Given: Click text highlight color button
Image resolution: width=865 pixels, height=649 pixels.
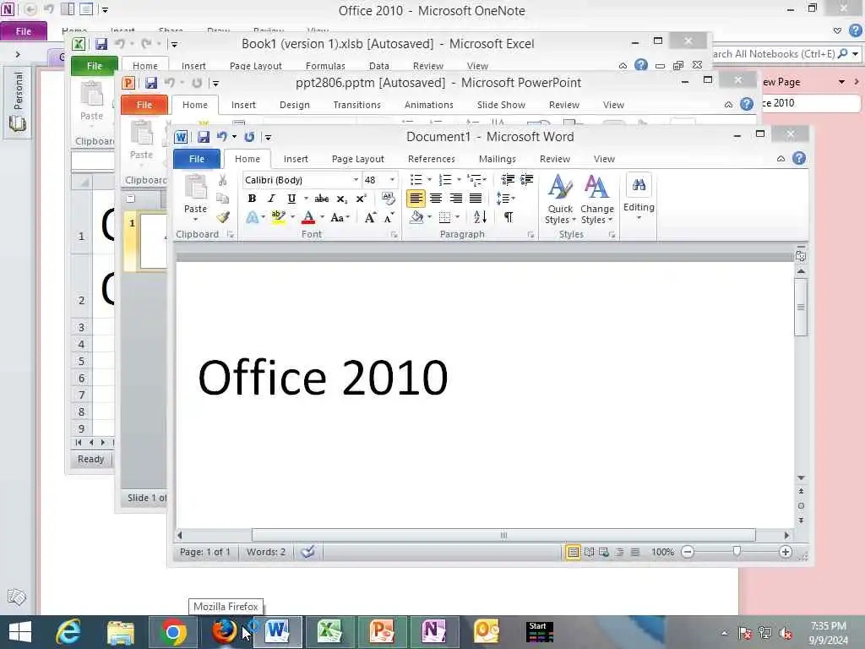Looking at the screenshot, I should point(277,217).
